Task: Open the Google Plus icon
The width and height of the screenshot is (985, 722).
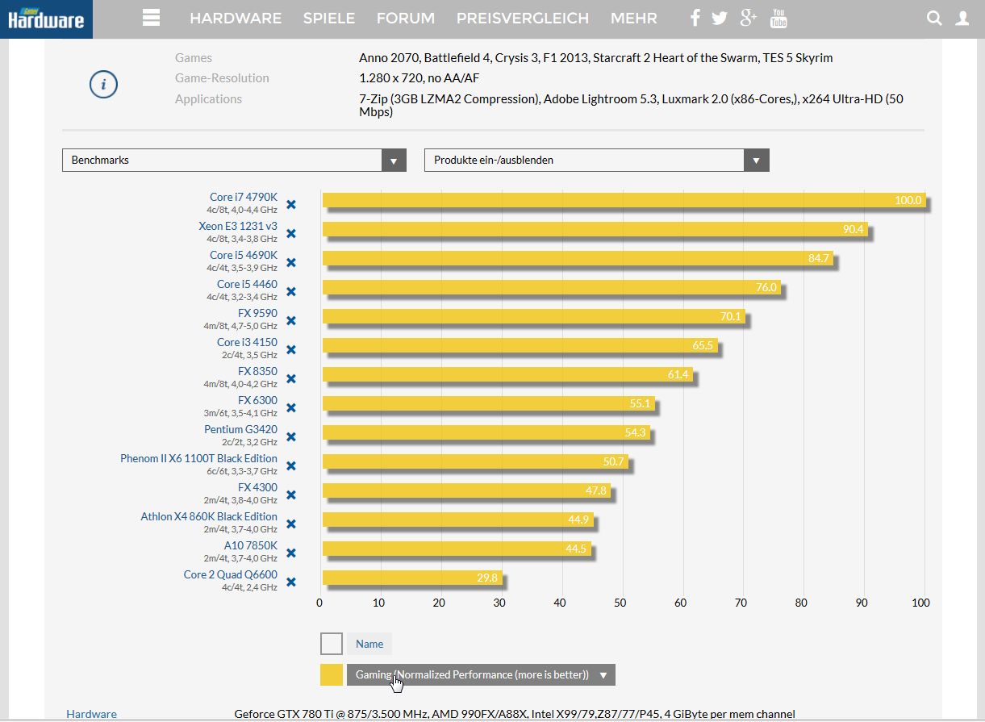Action: (749, 18)
